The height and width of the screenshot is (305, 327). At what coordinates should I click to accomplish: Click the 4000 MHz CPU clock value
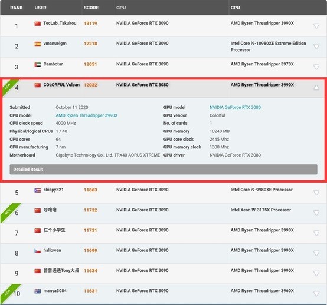click(66, 123)
